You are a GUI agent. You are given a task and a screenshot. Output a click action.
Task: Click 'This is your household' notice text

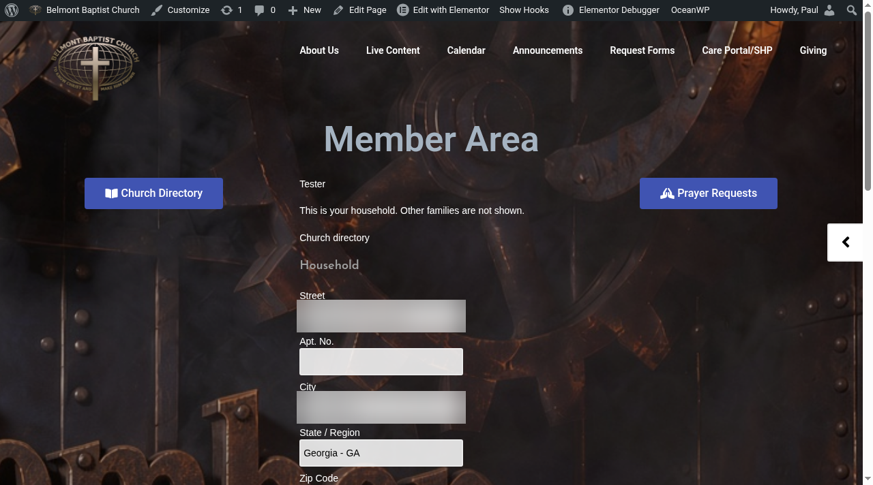pos(412,210)
